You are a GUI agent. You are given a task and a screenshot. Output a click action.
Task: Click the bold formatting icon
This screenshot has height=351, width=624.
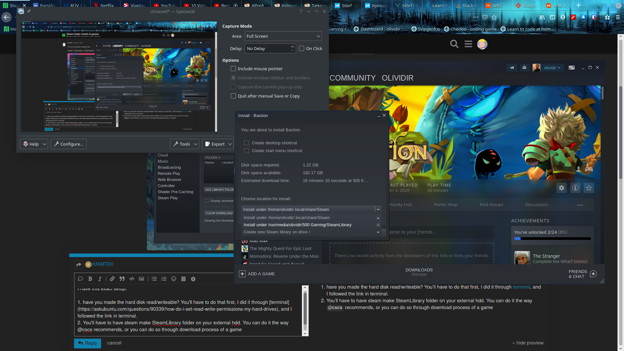pyautogui.click(x=90, y=279)
